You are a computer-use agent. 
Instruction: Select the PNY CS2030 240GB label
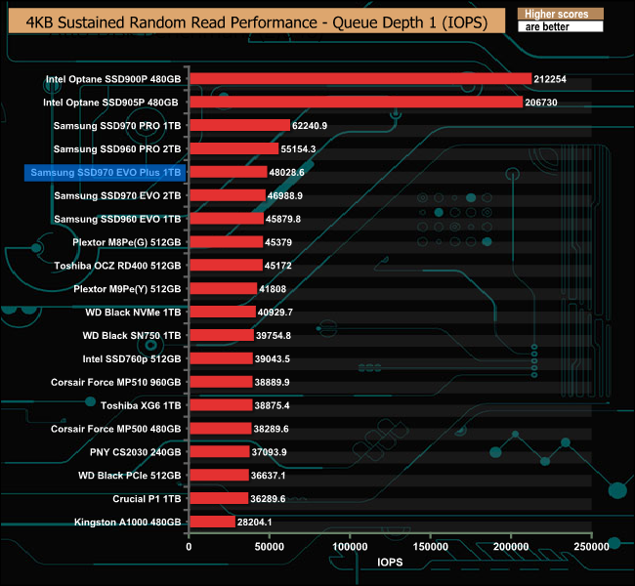[135, 452]
